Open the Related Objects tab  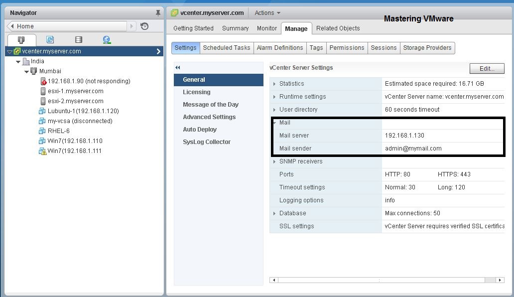338,28
